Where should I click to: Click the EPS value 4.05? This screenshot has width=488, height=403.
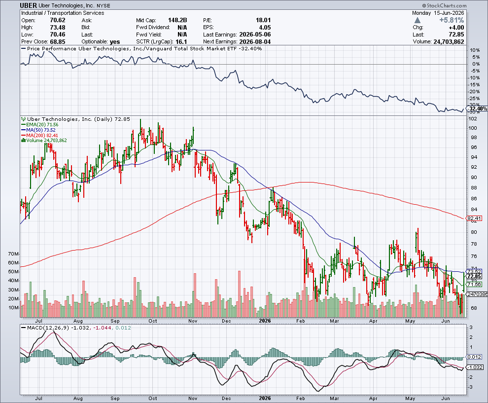tap(265, 28)
